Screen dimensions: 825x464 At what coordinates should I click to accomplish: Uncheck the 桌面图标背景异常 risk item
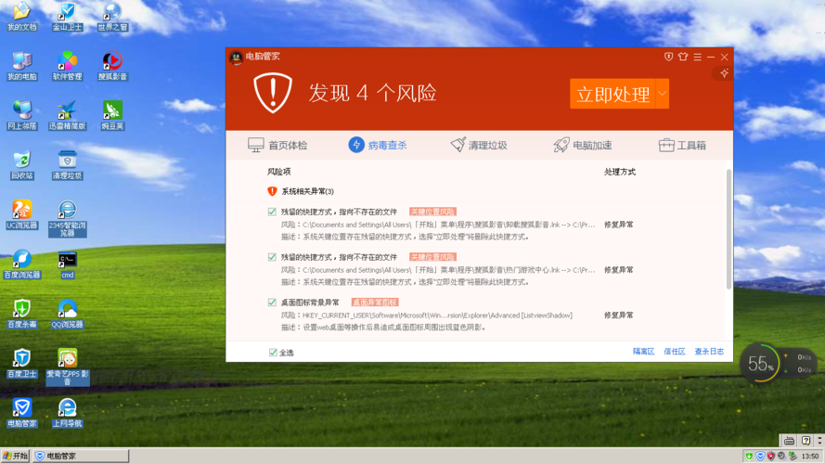(272, 302)
